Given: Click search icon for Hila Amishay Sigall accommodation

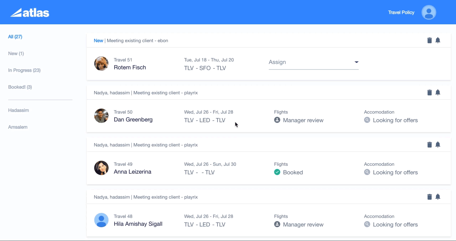Looking at the screenshot, I should click(x=367, y=224).
